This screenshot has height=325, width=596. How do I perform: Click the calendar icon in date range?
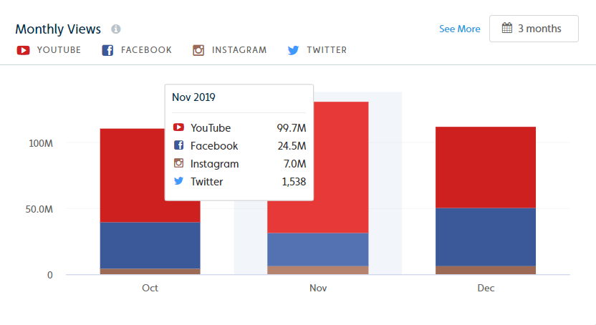[x=507, y=28]
